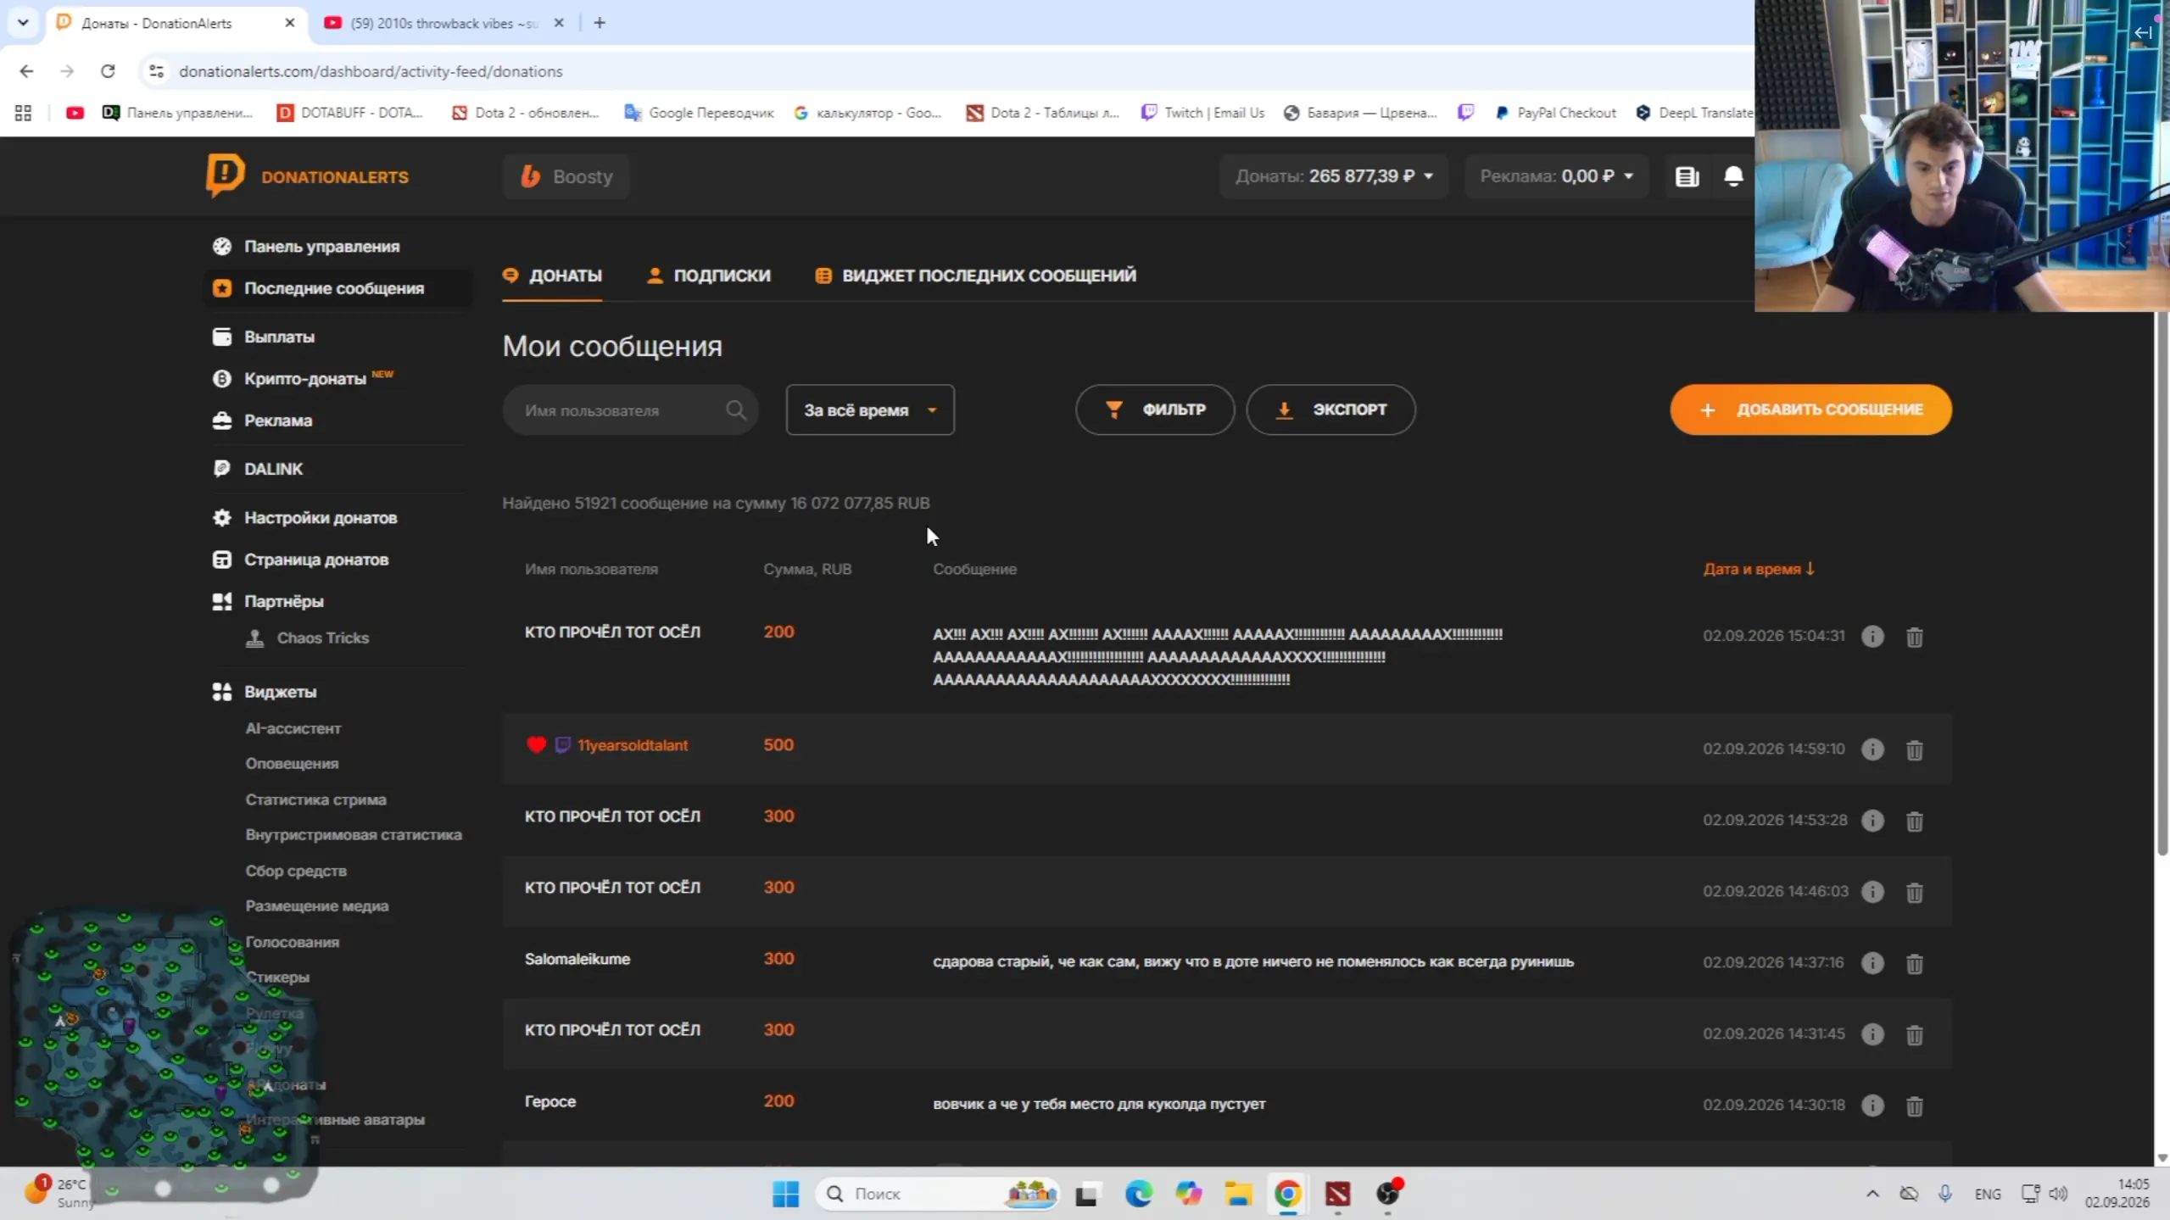Delete the Геросе donation
Viewport: 2170px width, 1220px height.
pyautogui.click(x=1914, y=1106)
